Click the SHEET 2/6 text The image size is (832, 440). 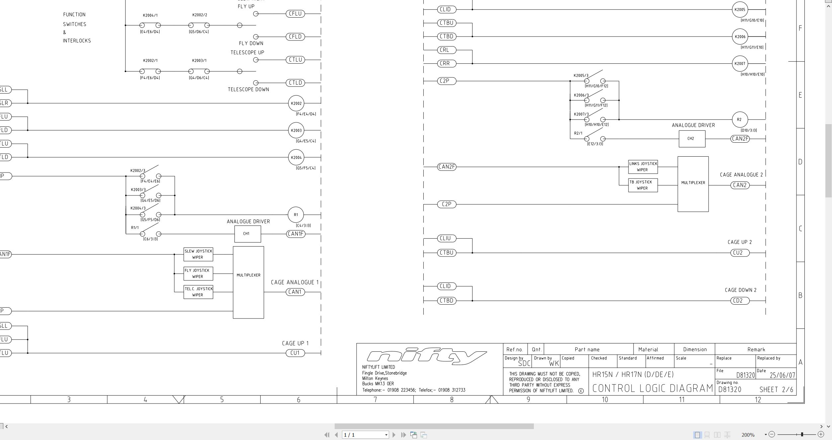[x=776, y=390]
